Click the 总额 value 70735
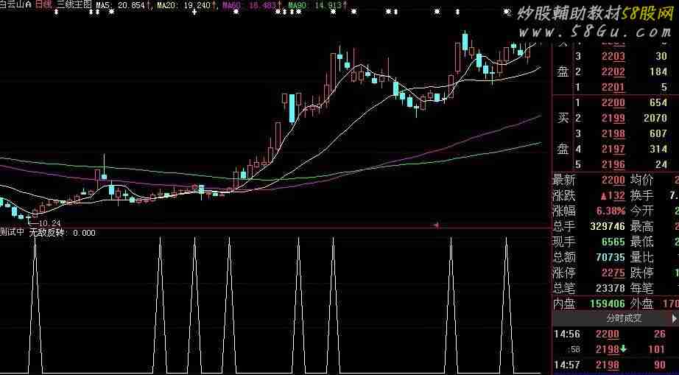 [x=611, y=257]
